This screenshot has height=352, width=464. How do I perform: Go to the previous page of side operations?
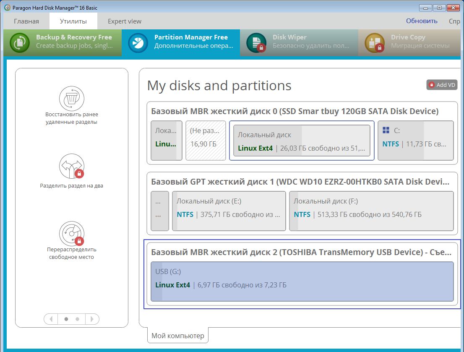point(51,319)
